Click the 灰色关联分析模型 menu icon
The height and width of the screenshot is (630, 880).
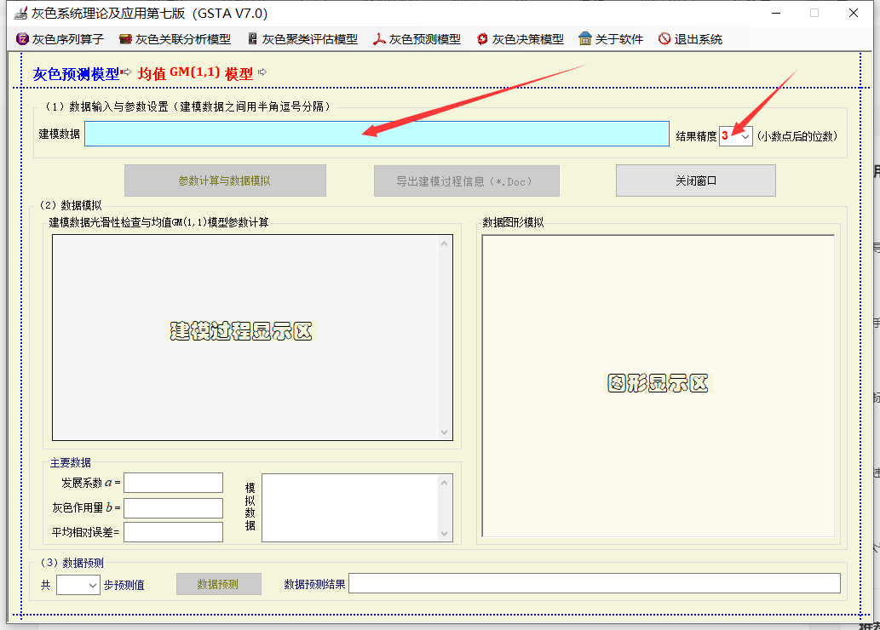[126, 38]
